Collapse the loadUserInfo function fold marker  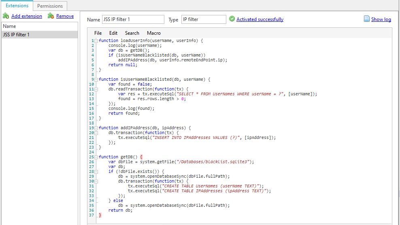pos(96,41)
